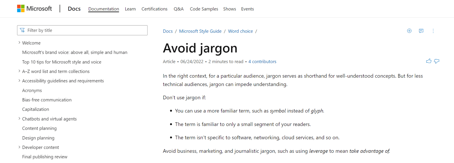Open the more options ellipsis menu
Image resolution: width=454 pixels, height=163 pixels.
433,31
